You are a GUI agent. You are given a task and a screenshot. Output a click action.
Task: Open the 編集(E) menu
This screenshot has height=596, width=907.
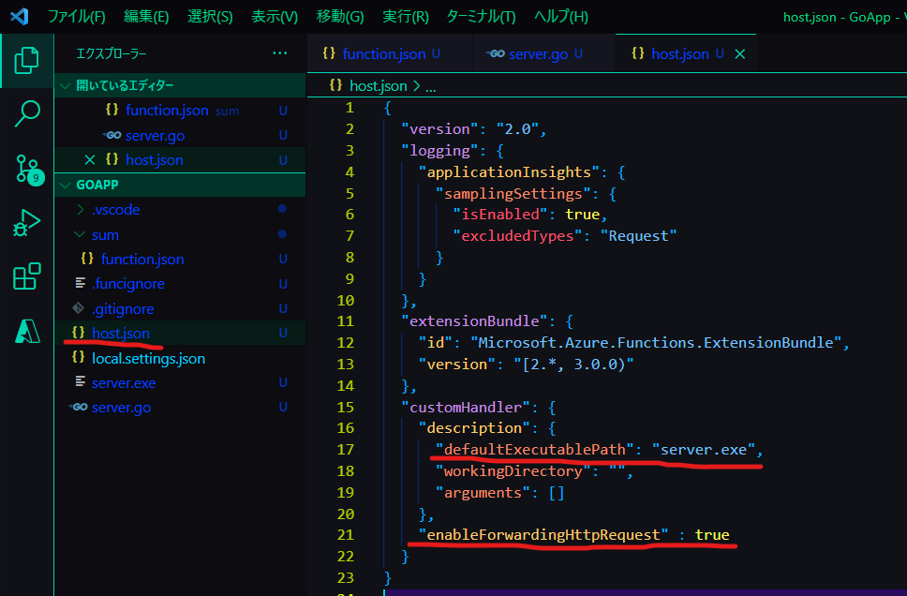click(146, 16)
